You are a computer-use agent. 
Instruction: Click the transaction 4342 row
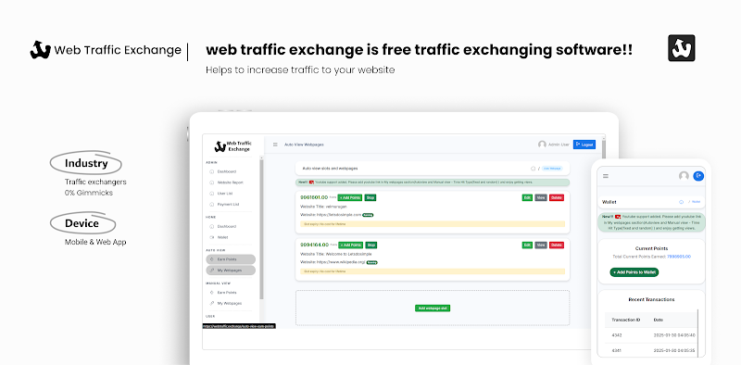coord(651,335)
